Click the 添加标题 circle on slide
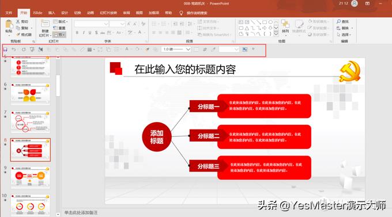Viewport: 392px width, 217px height. tap(157, 137)
